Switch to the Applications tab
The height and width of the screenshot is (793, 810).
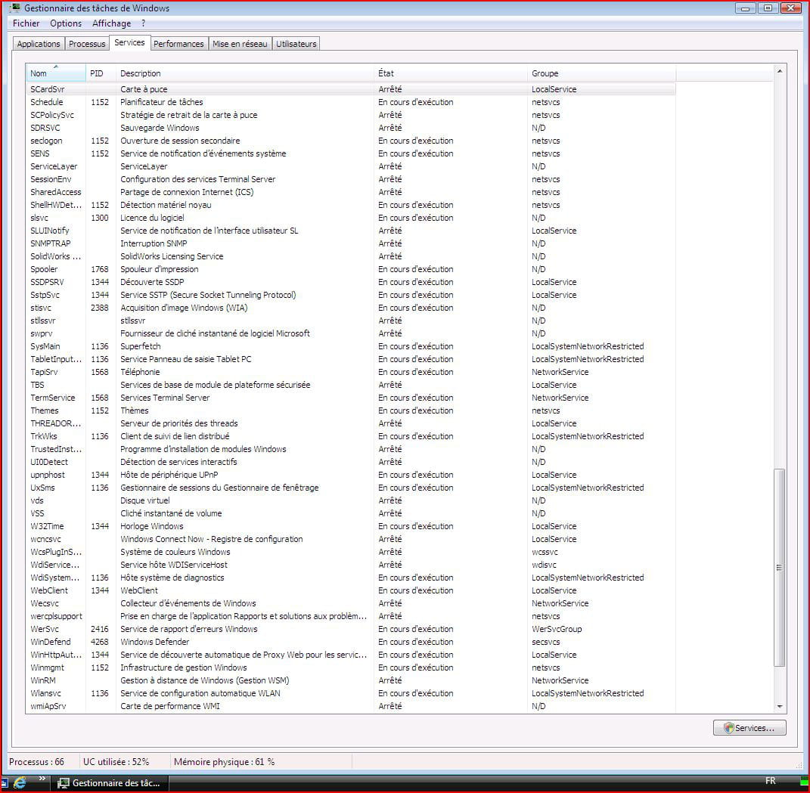pos(39,44)
